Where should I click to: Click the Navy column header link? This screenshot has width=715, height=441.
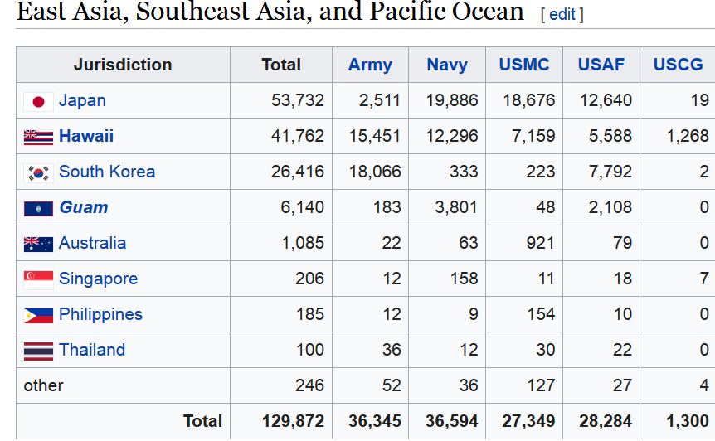447,65
